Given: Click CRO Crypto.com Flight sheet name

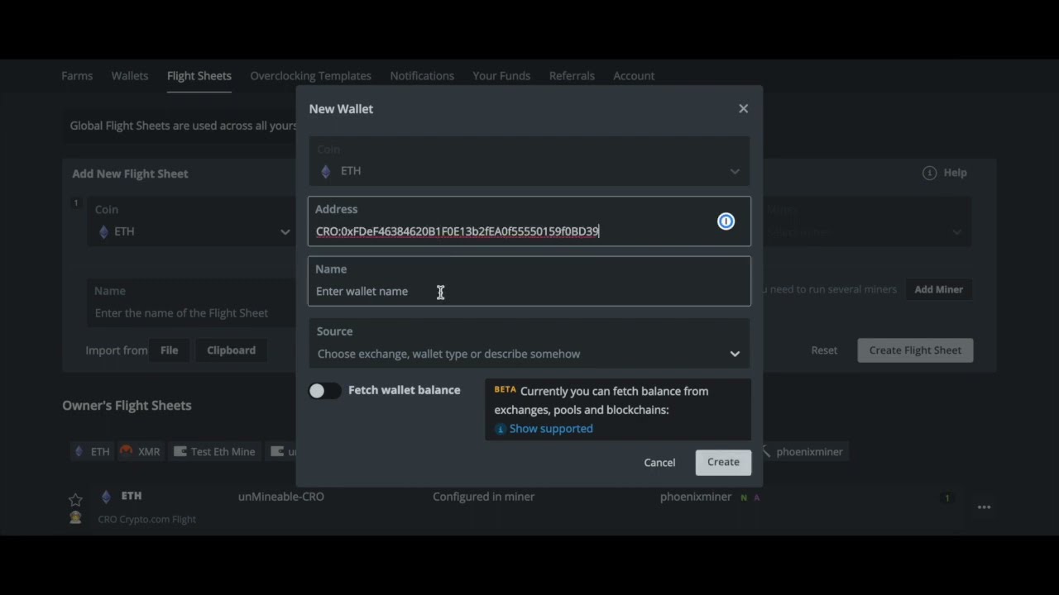Looking at the screenshot, I should tap(147, 519).
